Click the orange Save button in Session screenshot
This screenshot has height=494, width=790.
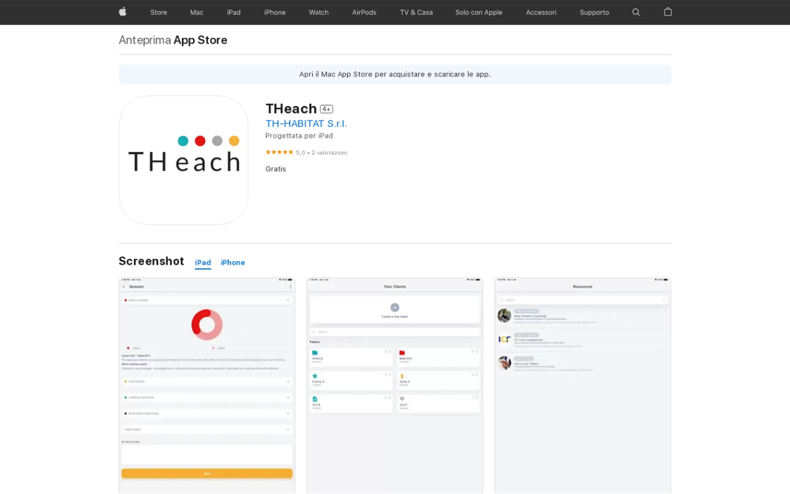(x=207, y=473)
